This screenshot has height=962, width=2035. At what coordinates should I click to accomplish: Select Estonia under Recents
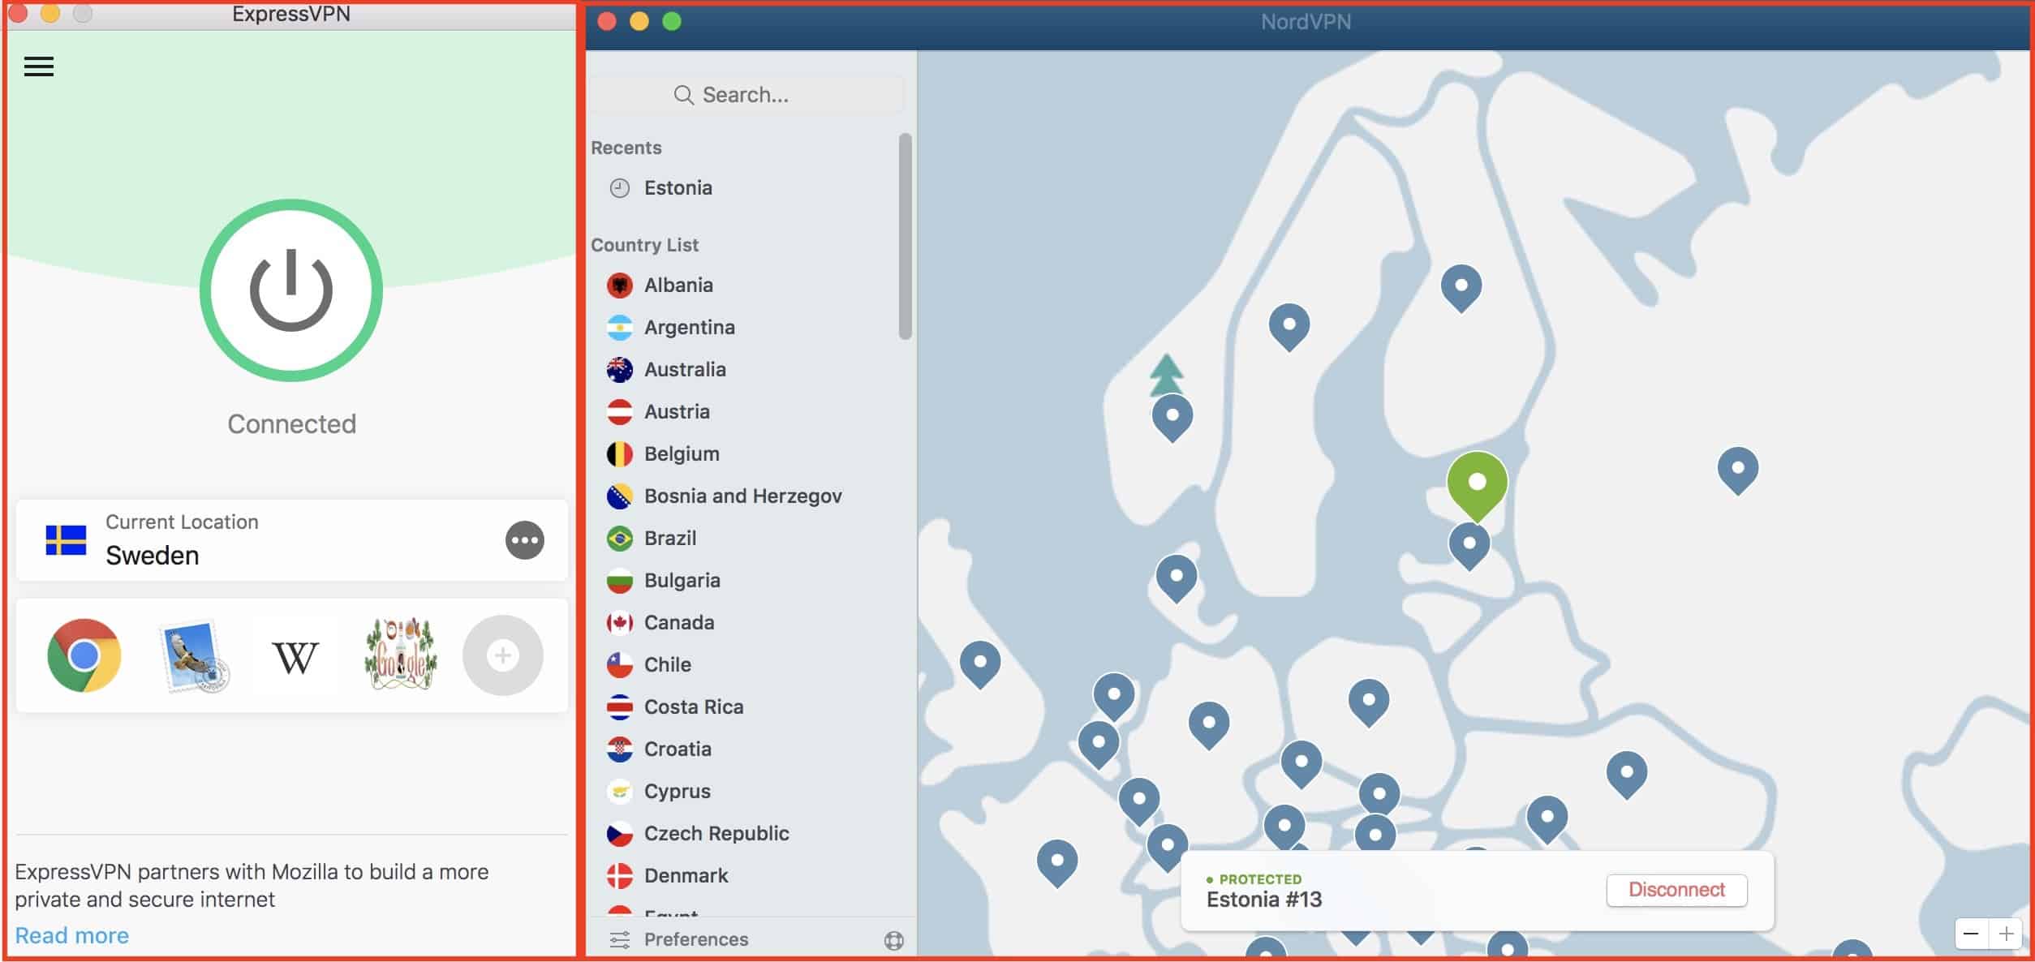678,188
